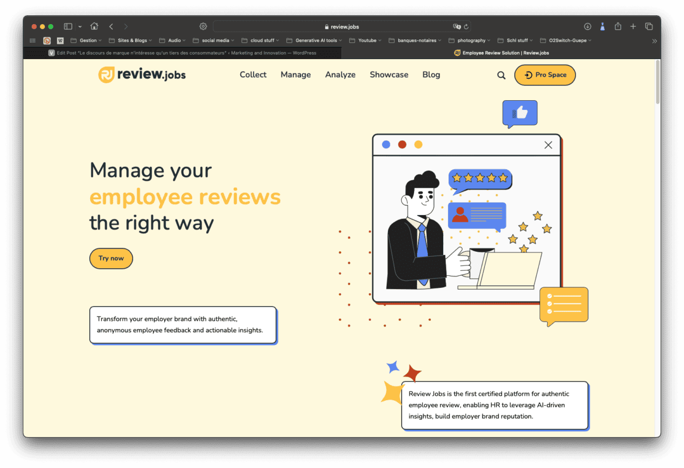
Task: Go forward with the right arrow button
Action: 126,26
